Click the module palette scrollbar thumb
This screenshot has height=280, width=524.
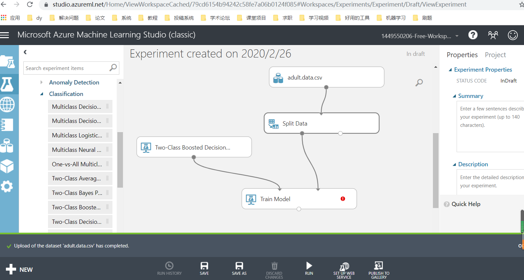pos(120,160)
